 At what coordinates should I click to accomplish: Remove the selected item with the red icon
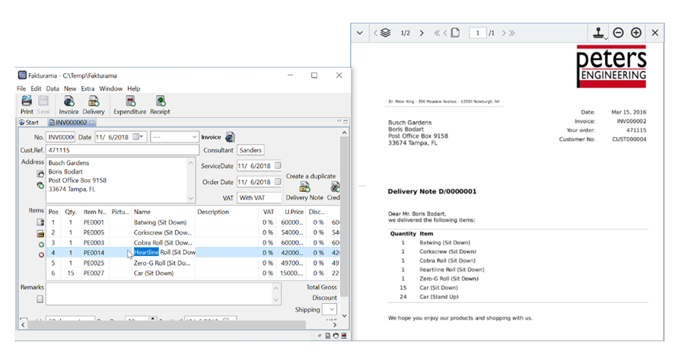pyautogui.click(x=41, y=255)
